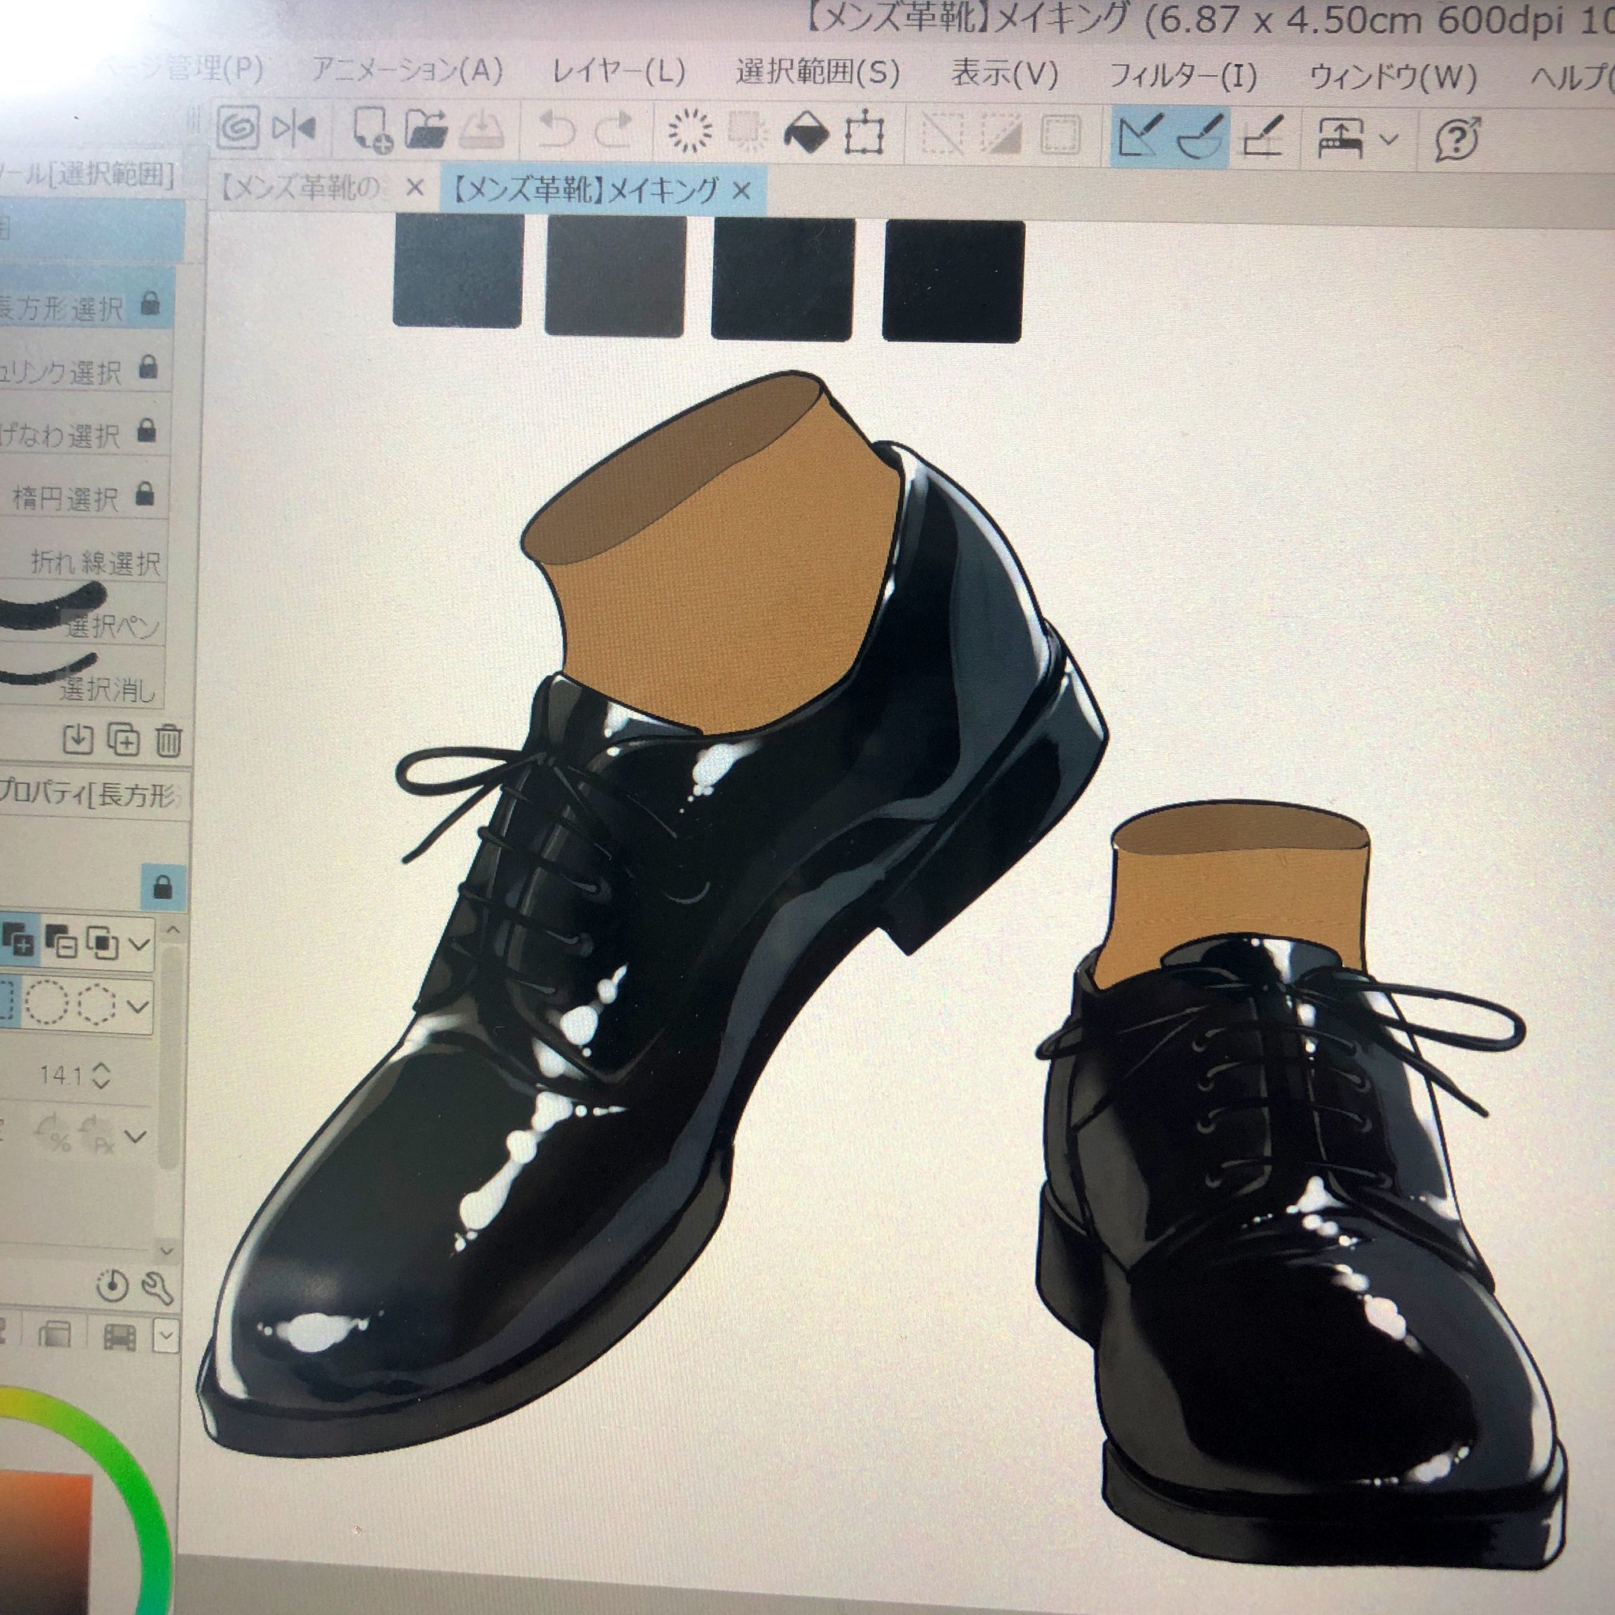Open CLIP STUDIO launcher spiral icon

(x=238, y=127)
